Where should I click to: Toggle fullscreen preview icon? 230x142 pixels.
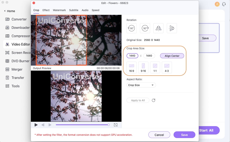click(116, 125)
